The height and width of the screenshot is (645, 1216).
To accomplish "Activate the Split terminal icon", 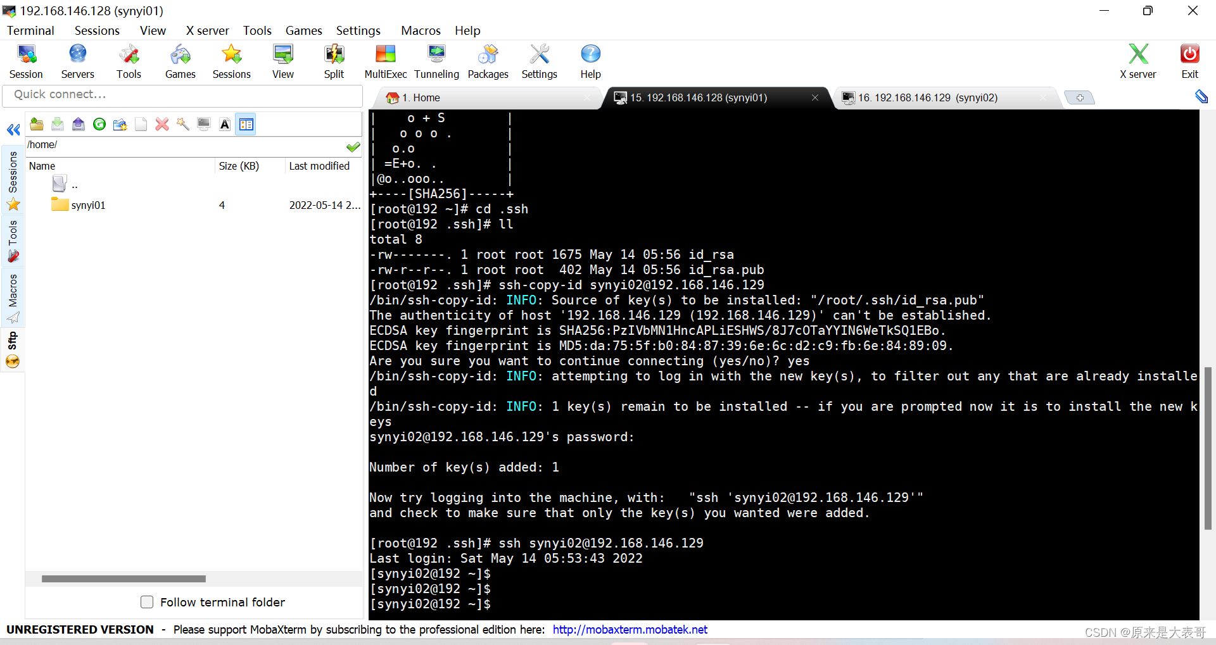I will pyautogui.click(x=334, y=61).
